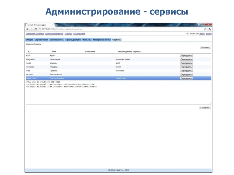Screen dimensions: 234x175
Task: Open the Администрирование menu link
Action: pyautogui.click(x=54, y=34)
